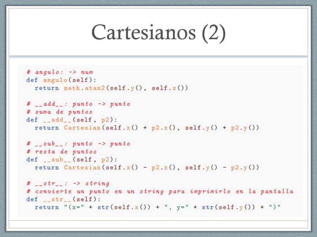Click the comment "# angulo: -> num"
This screenshot has height=237, width=317.
point(60,72)
